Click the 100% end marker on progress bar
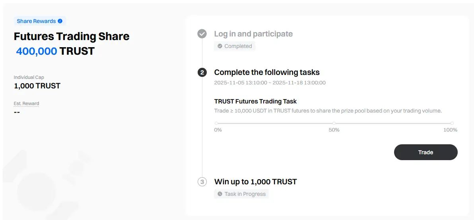 [x=452, y=123]
